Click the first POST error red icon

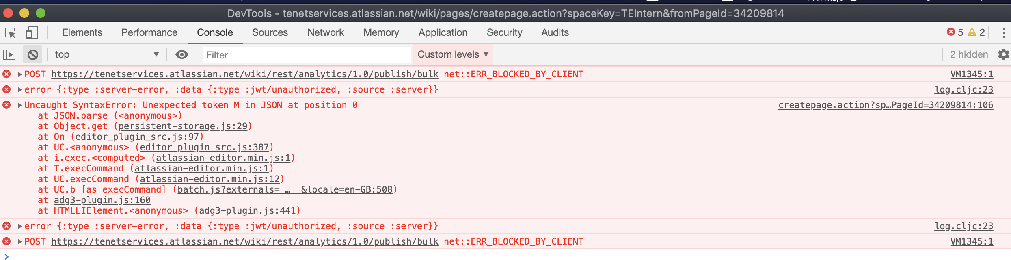[6, 74]
